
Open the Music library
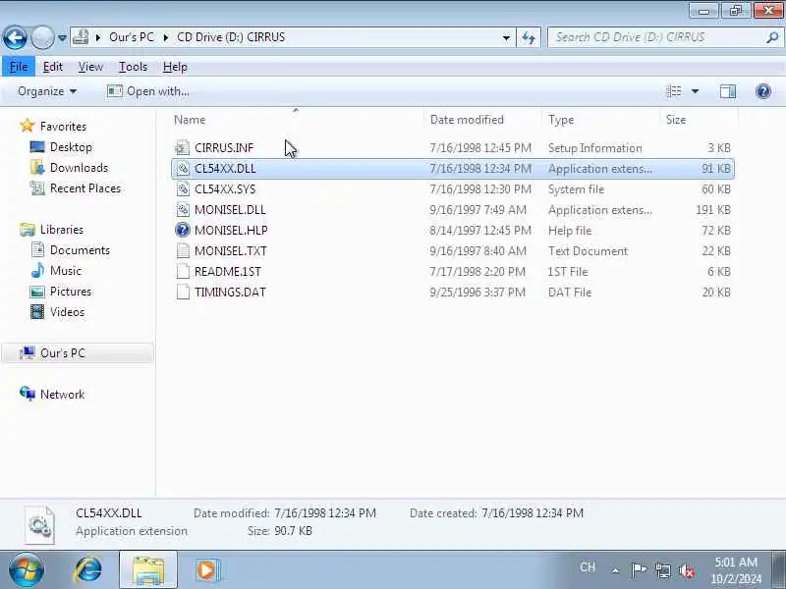pyautogui.click(x=65, y=271)
